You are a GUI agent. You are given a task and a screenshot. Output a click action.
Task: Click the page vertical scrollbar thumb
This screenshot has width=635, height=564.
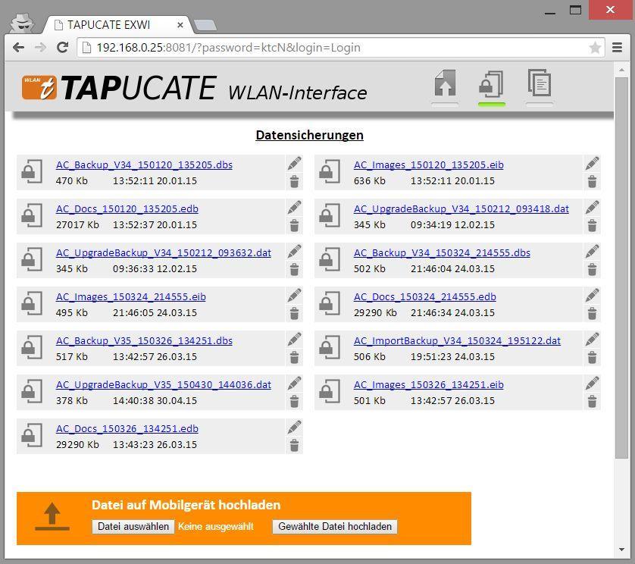click(x=621, y=268)
